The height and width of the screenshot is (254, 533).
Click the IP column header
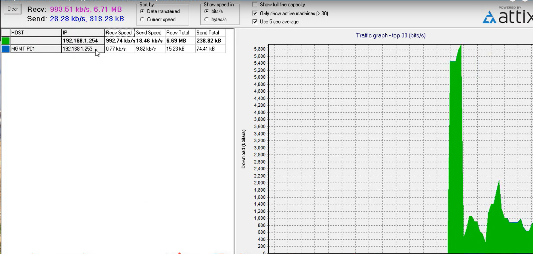pos(83,33)
